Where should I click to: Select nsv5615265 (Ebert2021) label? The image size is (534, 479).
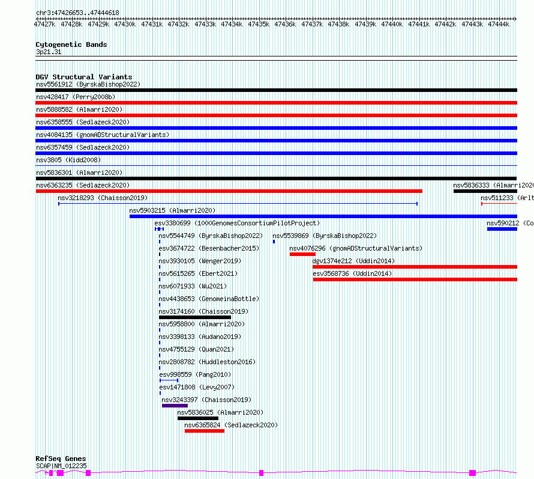point(198,273)
